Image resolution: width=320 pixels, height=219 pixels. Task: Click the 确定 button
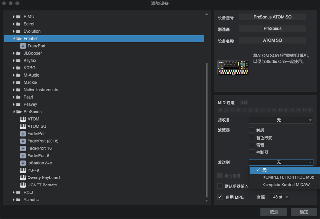pos(304,212)
